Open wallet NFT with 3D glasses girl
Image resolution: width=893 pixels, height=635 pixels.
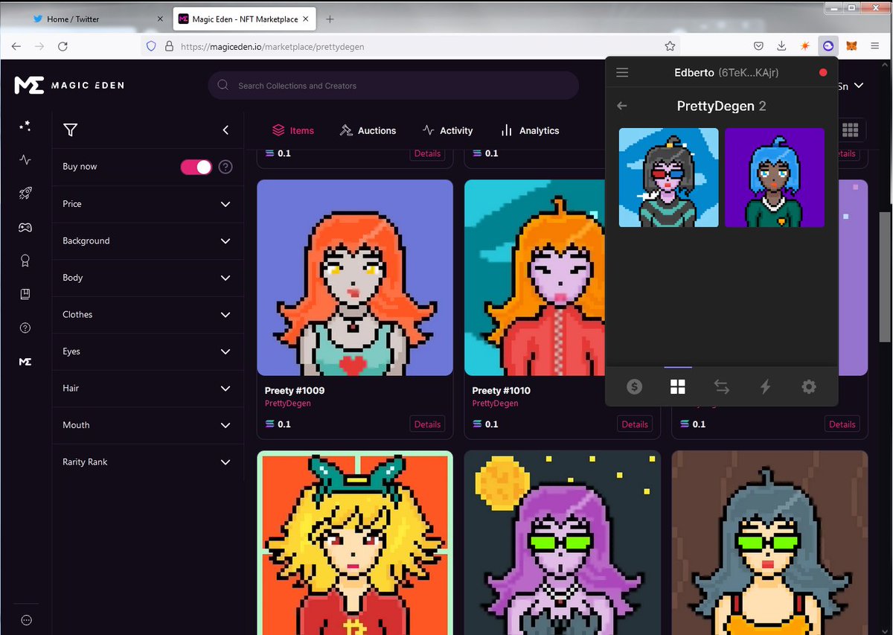click(669, 177)
